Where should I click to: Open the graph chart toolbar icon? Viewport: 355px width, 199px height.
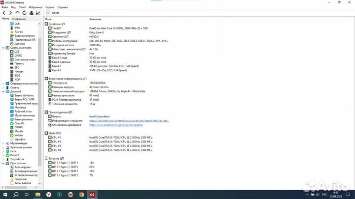pyautogui.click(x=38, y=13)
